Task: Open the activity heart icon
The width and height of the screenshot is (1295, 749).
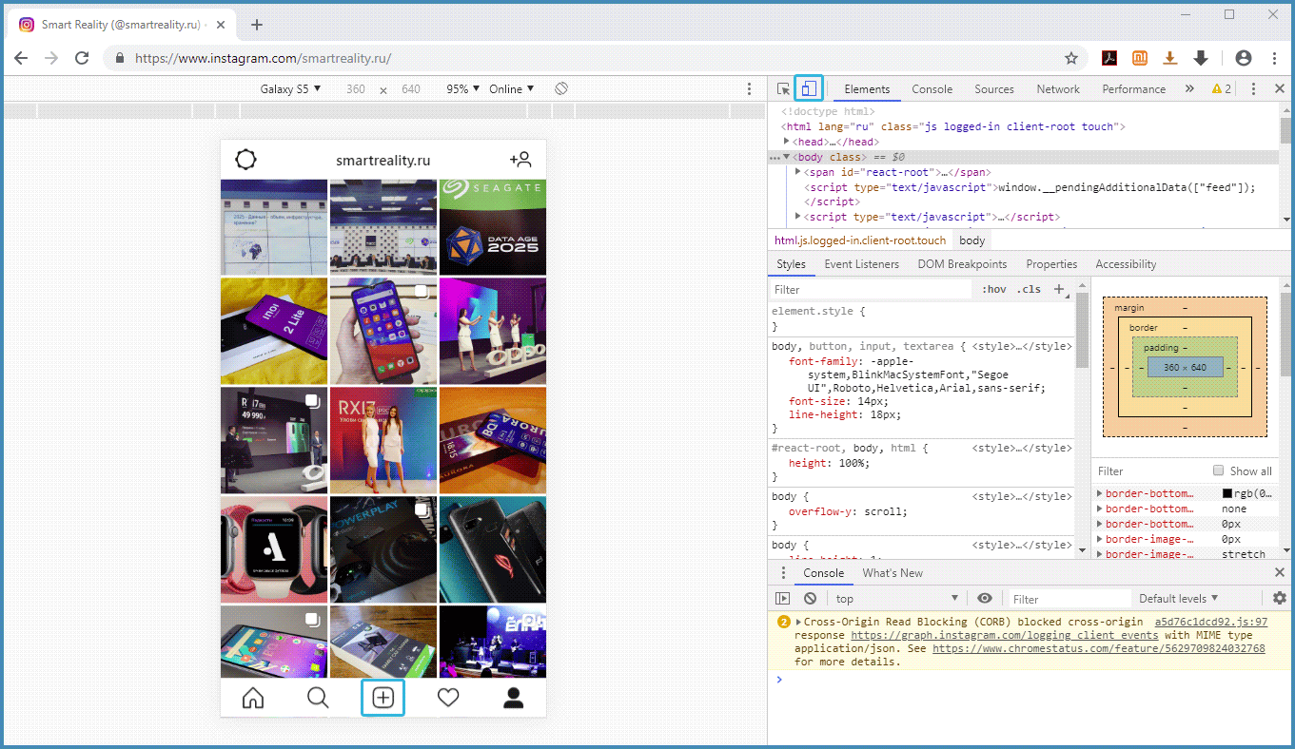Action: click(448, 698)
